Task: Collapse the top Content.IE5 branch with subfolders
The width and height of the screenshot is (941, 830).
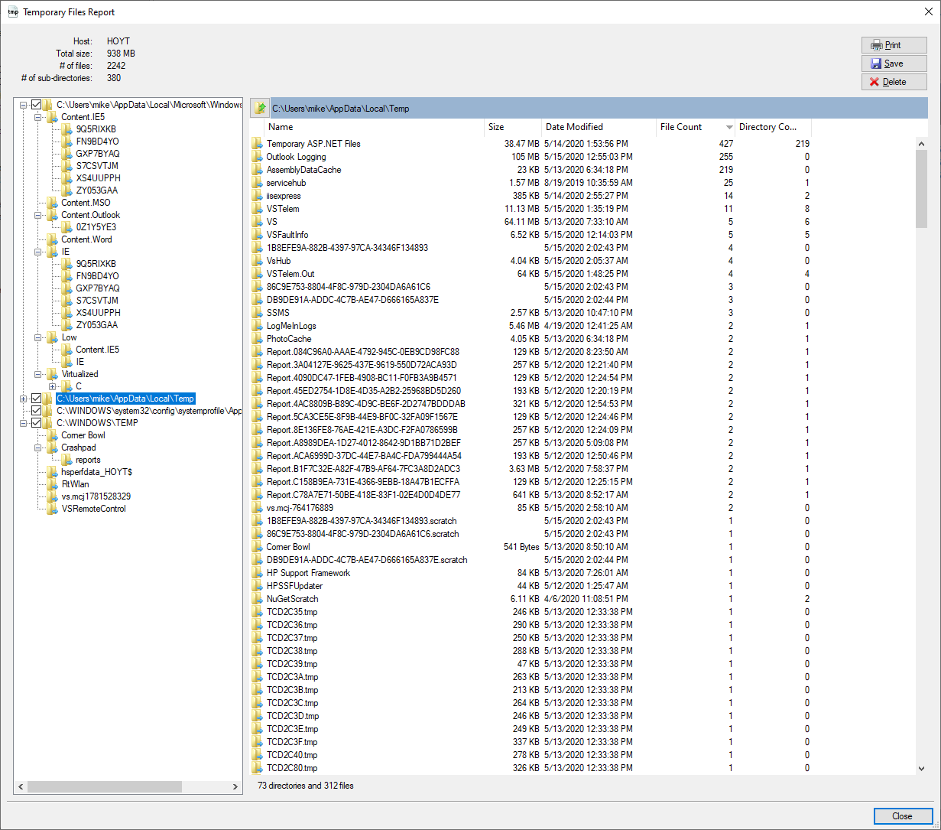Action: [x=38, y=117]
